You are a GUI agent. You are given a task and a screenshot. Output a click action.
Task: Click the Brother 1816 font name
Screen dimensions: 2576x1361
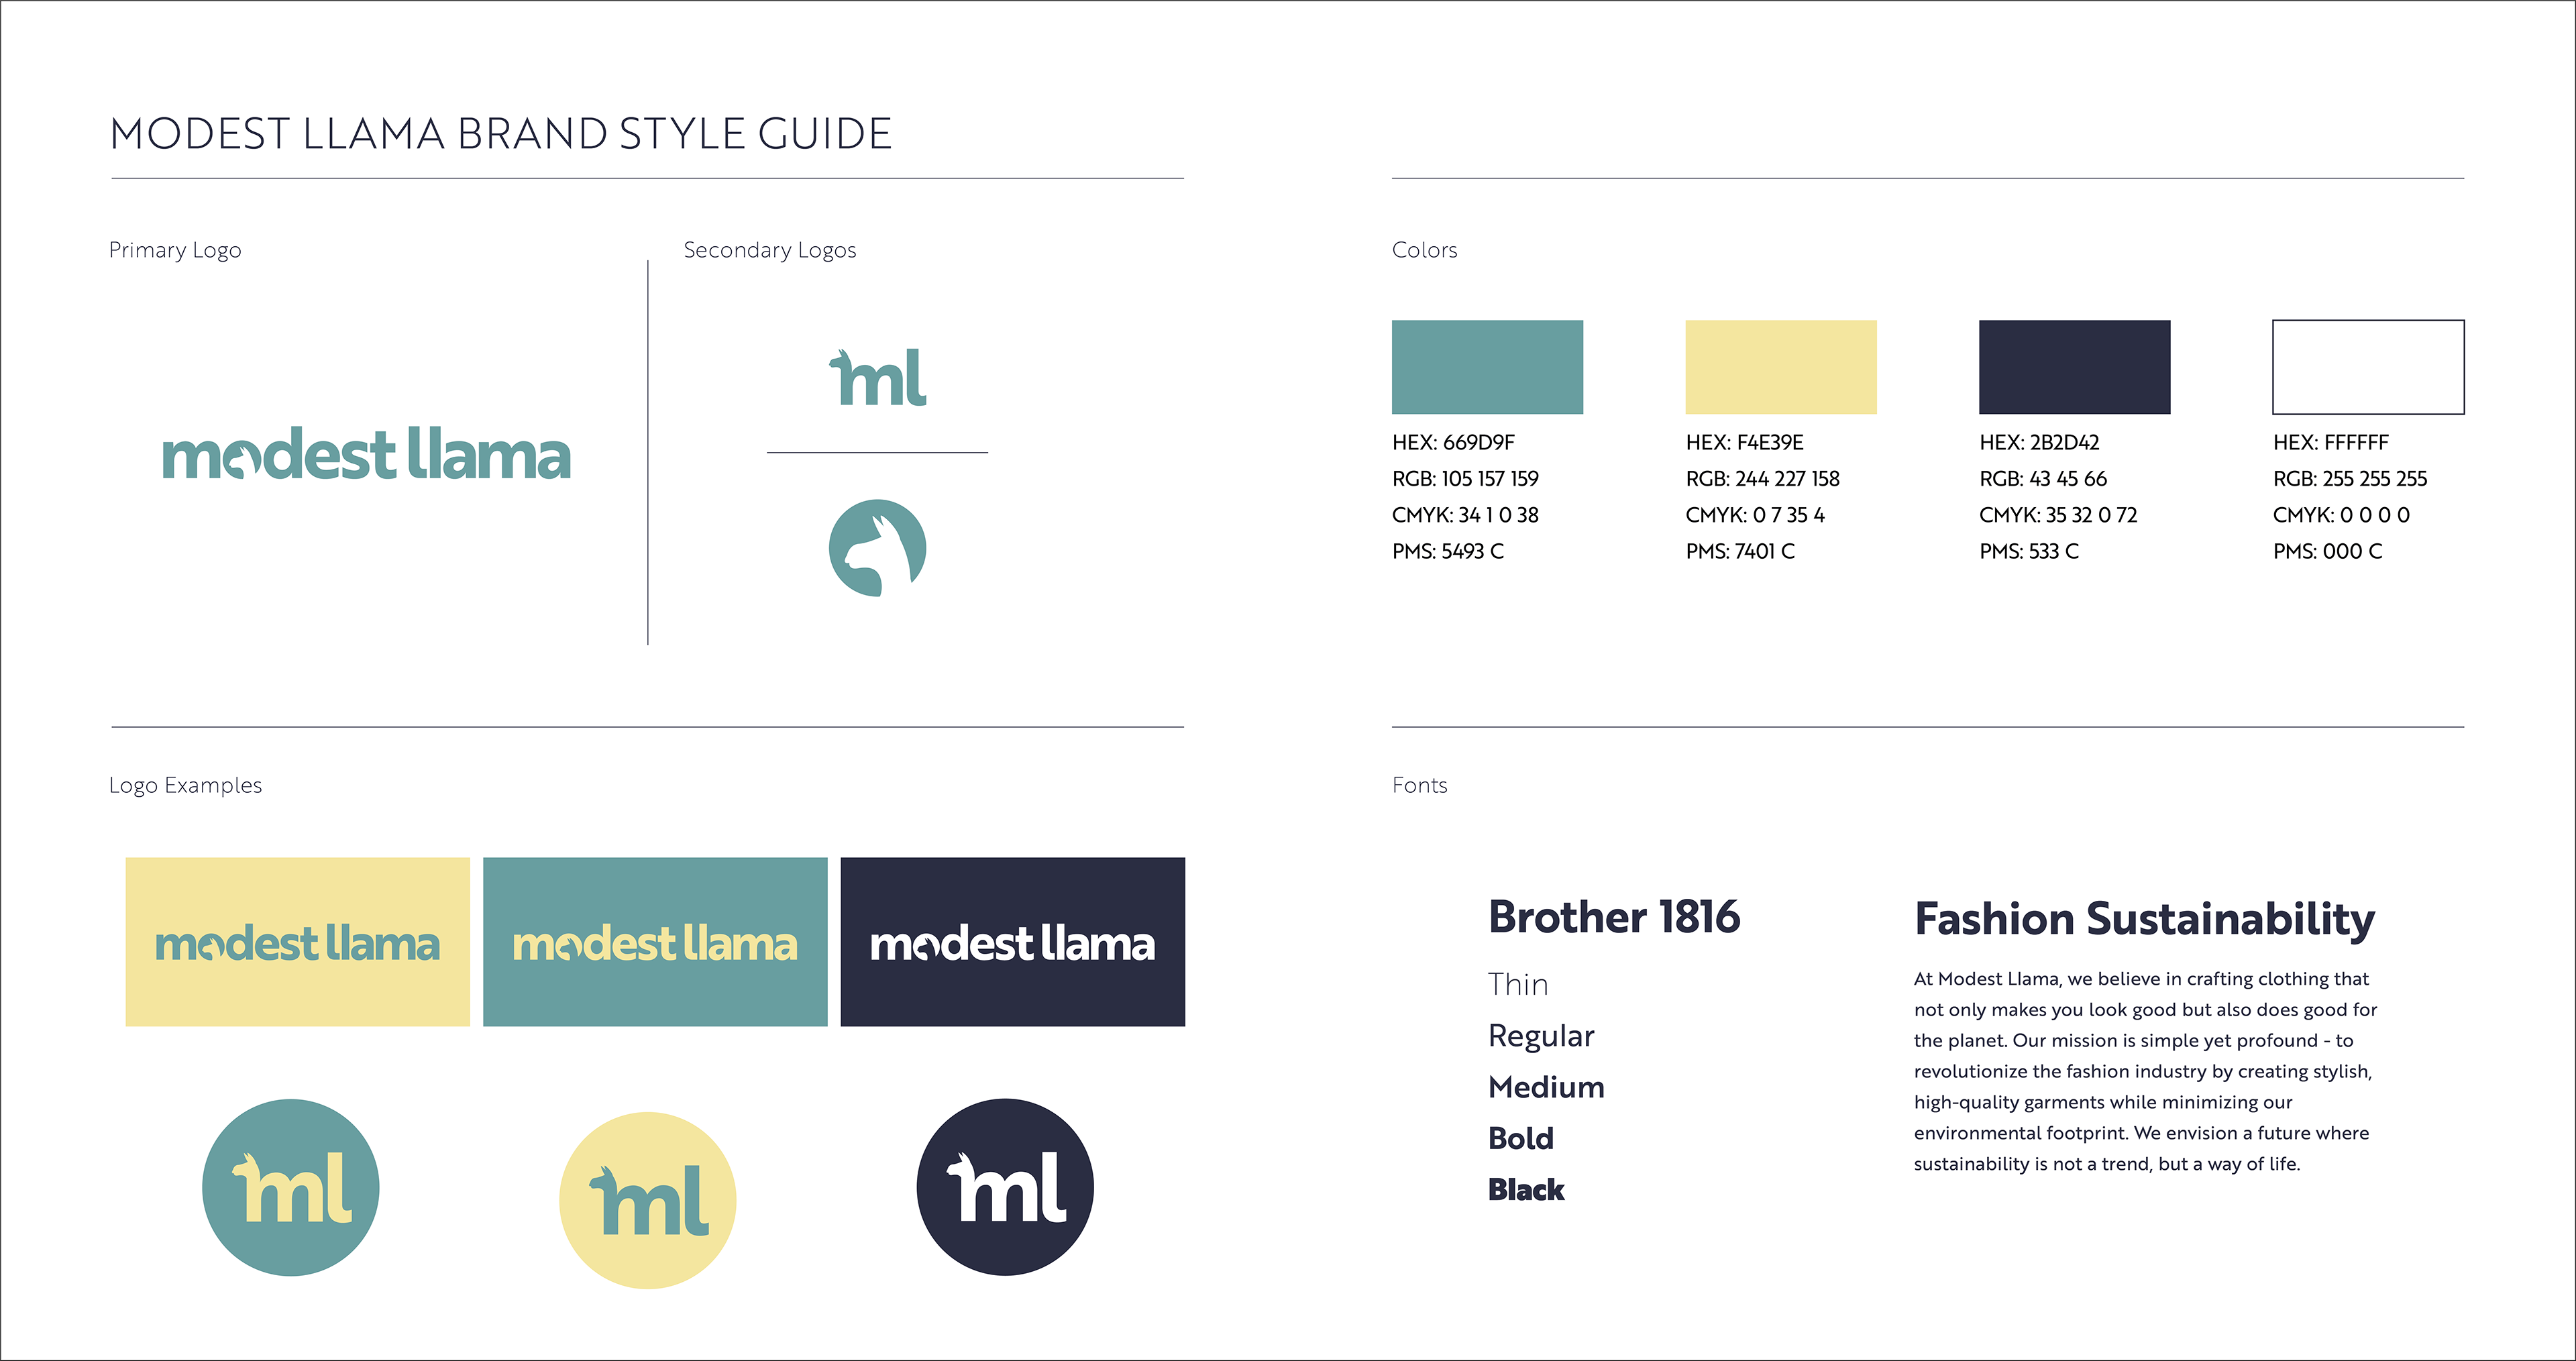pos(1614,917)
